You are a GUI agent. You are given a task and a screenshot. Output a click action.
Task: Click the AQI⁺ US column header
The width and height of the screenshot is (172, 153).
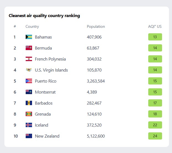click(155, 26)
